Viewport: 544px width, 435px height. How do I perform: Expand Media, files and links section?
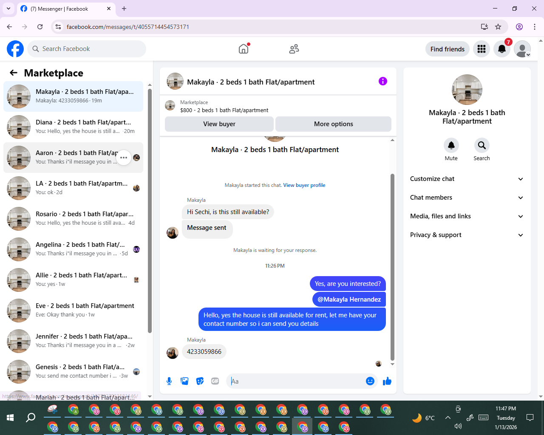click(x=467, y=216)
